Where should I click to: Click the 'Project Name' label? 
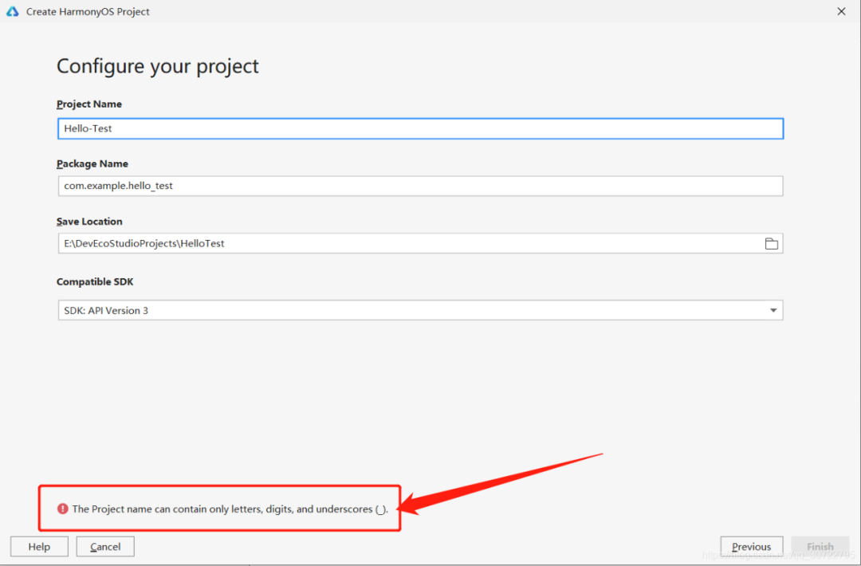click(x=89, y=104)
